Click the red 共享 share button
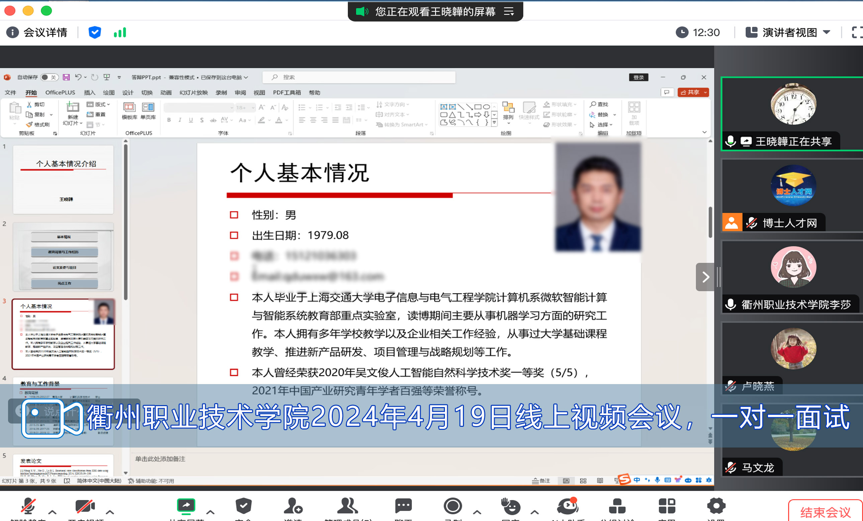Screen dimensions: 863x521 coord(693,92)
